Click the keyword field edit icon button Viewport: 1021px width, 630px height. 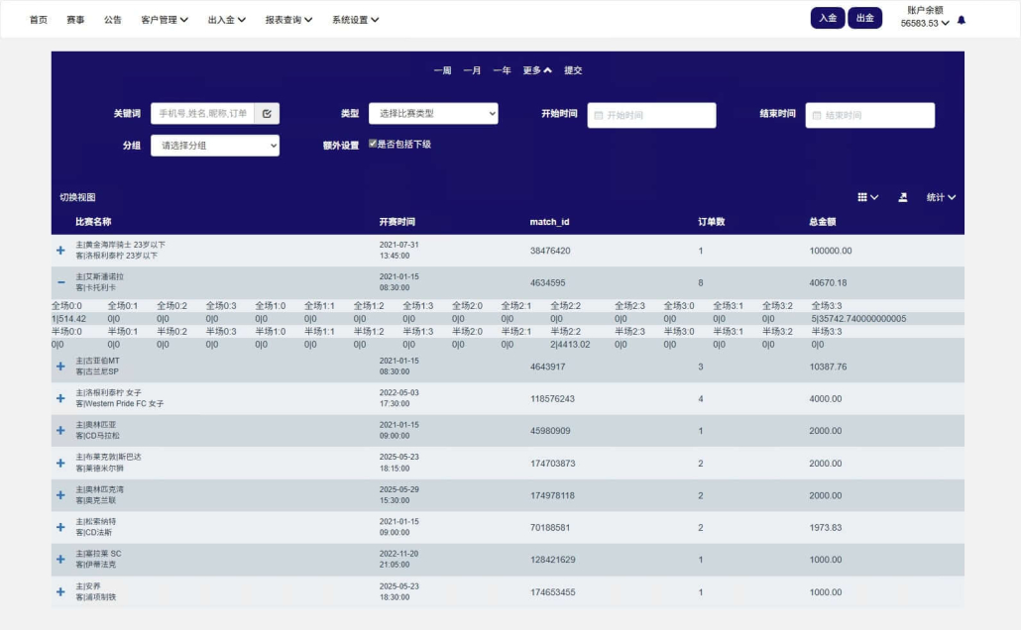point(267,113)
